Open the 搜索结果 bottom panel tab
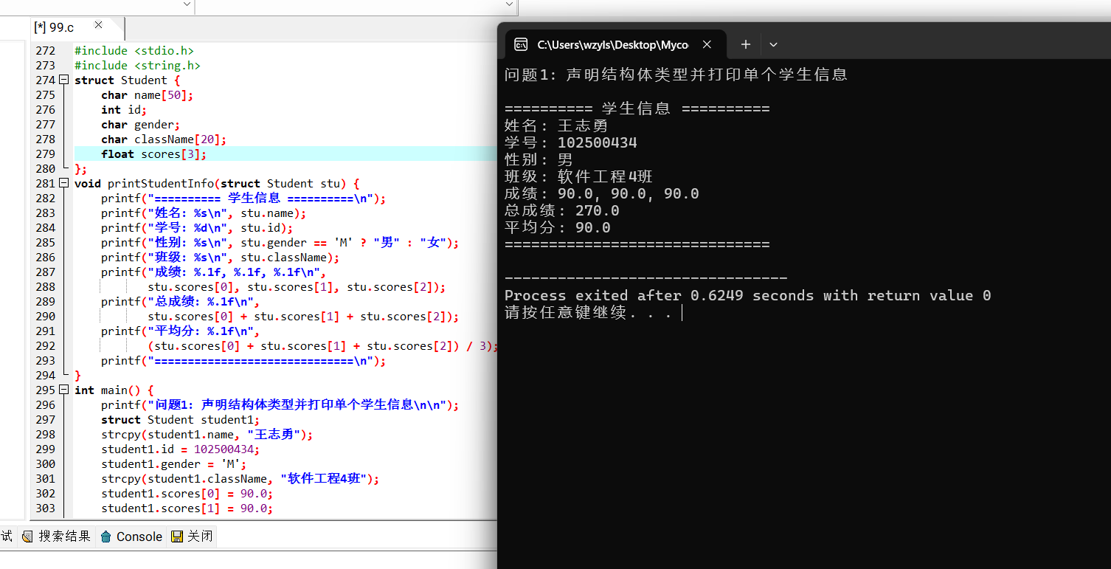The width and height of the screenshot is (1111, 569). coord(56,537)
